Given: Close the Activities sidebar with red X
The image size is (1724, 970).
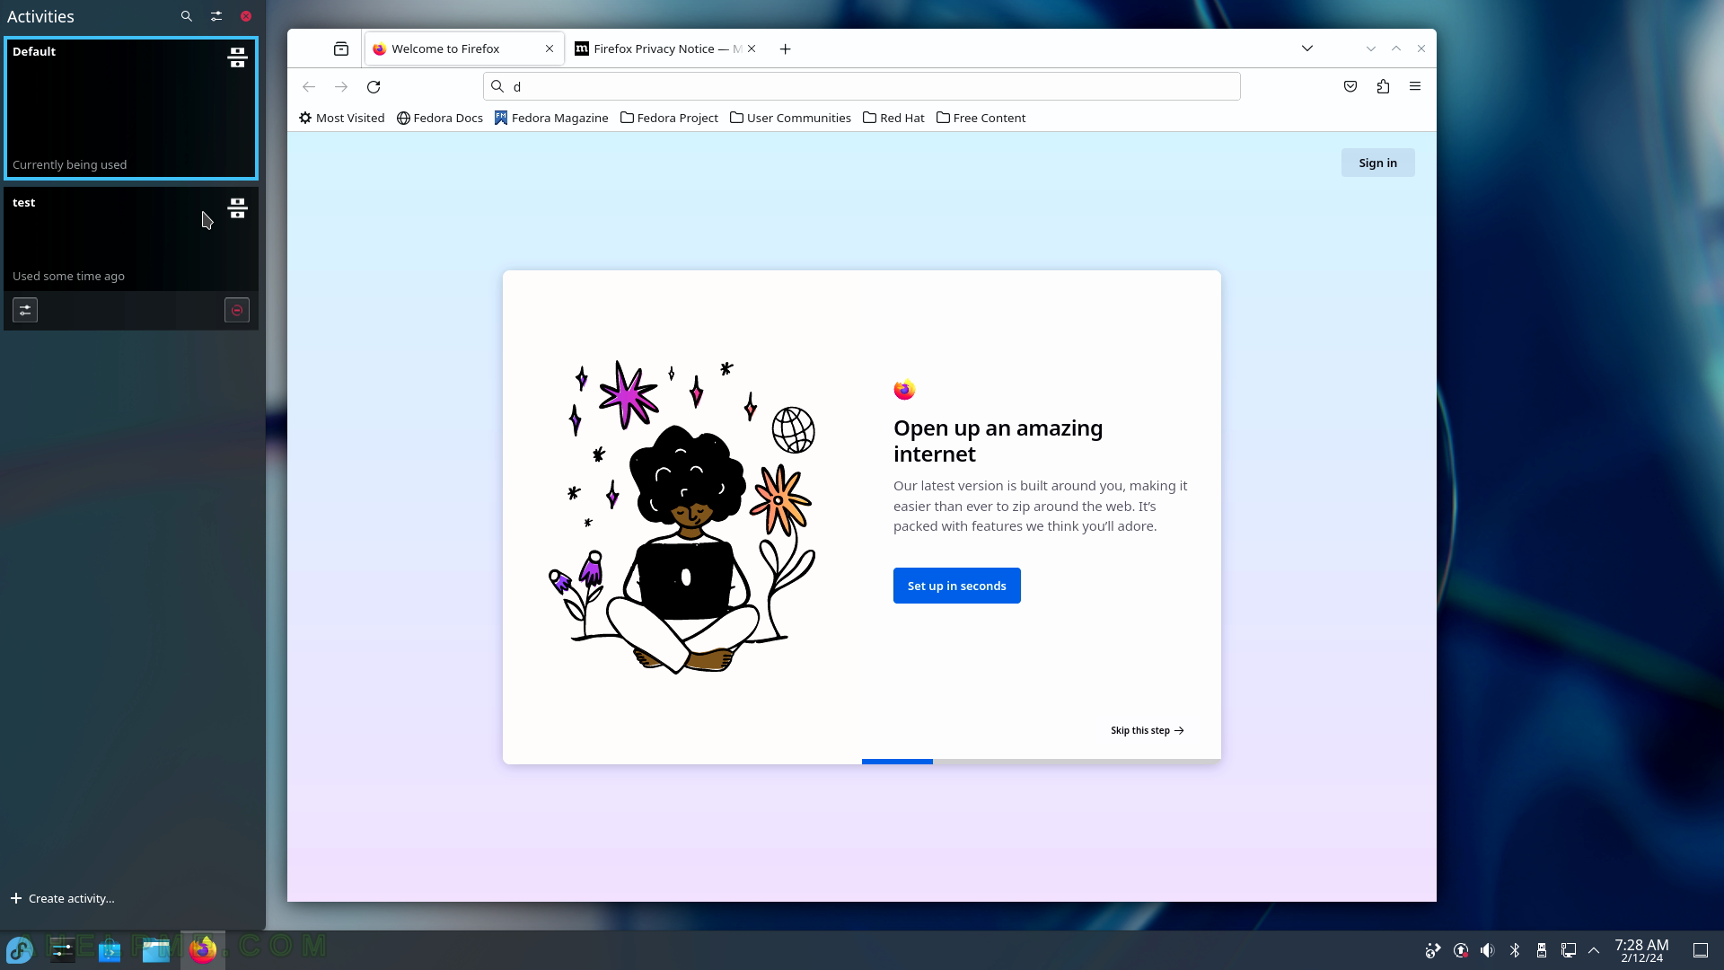Looking at the screenshot, I should point(246,16).
